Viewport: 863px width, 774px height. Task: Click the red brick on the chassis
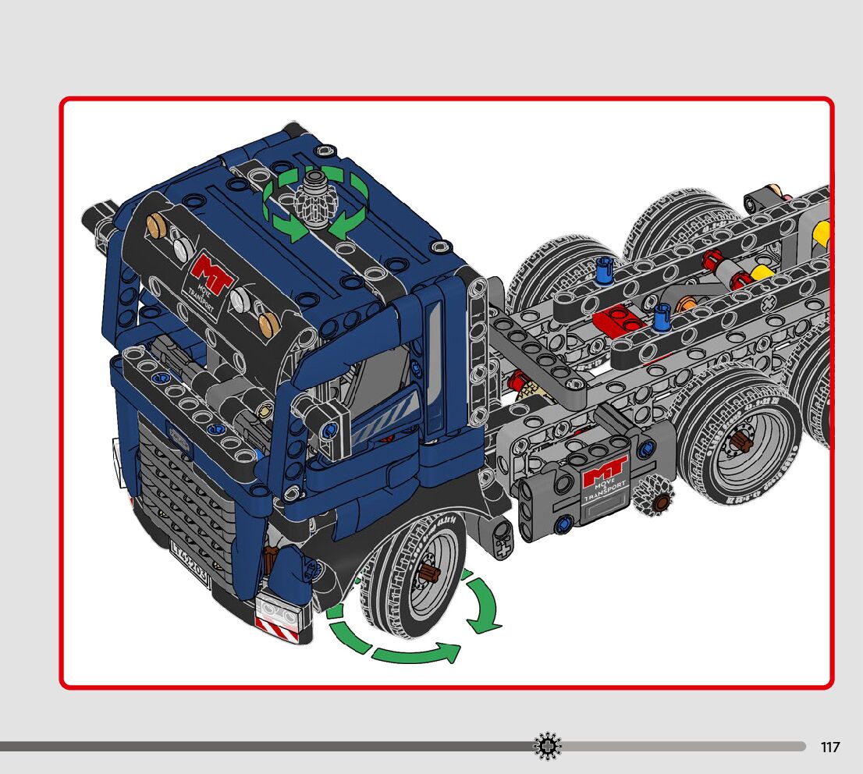pyautogui.click(x=618, y=320)
